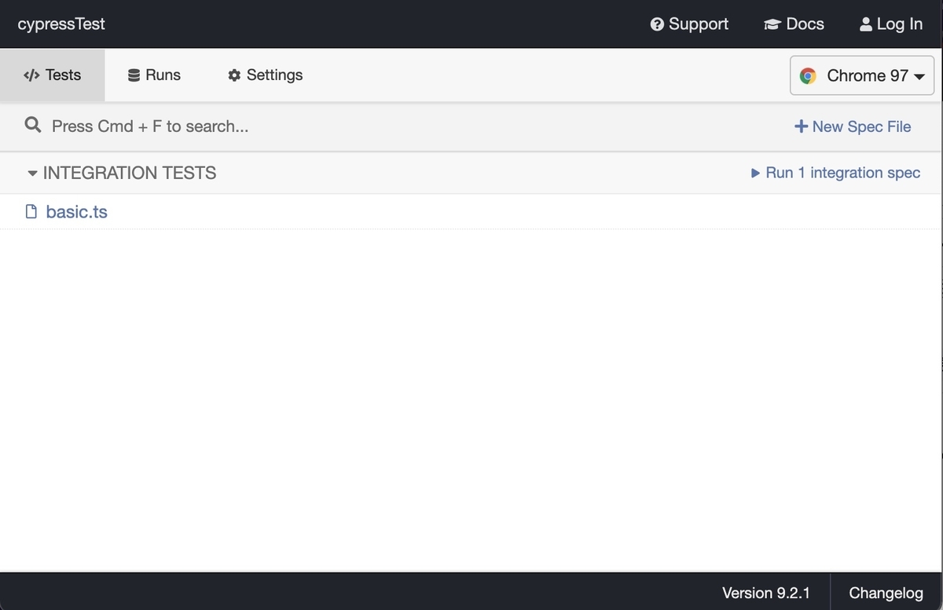Click Log In
The width and height of the screenshot is (943, 610).
(891, 24)
